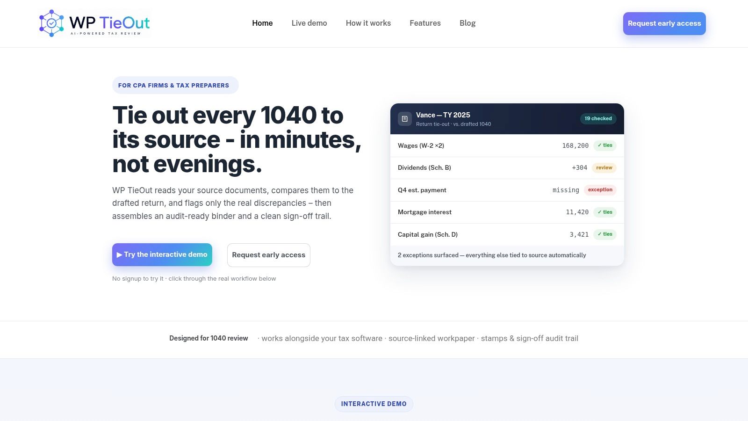The image size is (748, 421).
Task: Select the Capital gain (Sch. D) row
Action: click(507, 234)
